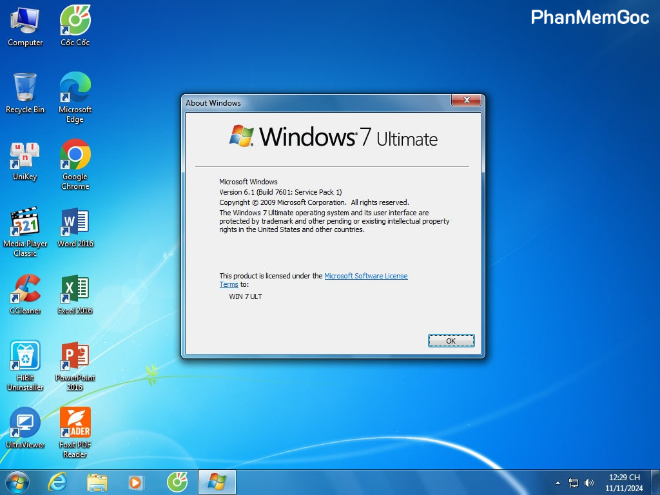
Task: Show hidden system tray icons
Action: [x=558, y=483]
